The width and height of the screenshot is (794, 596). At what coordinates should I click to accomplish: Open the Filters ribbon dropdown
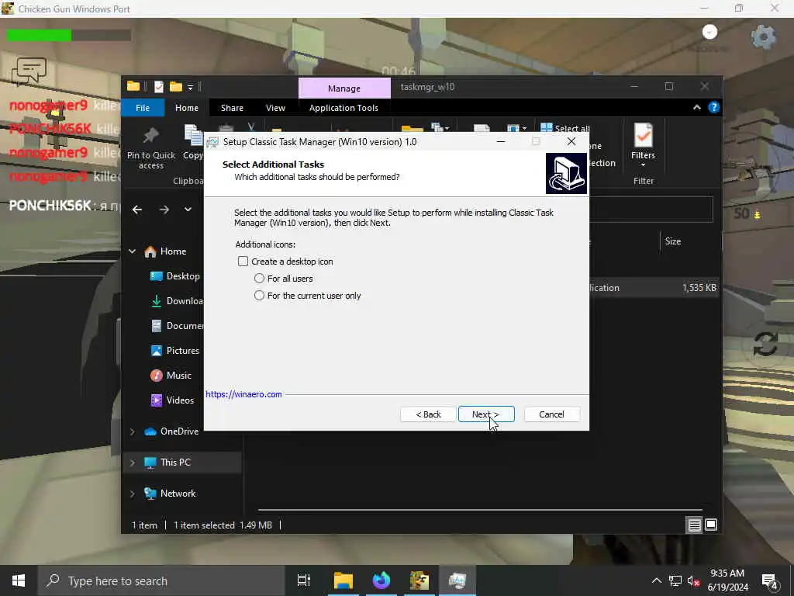pyautogui.click(x=643, y=146)
